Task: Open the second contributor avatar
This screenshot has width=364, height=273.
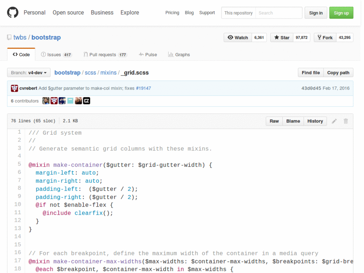Action: tap(54, 101)
